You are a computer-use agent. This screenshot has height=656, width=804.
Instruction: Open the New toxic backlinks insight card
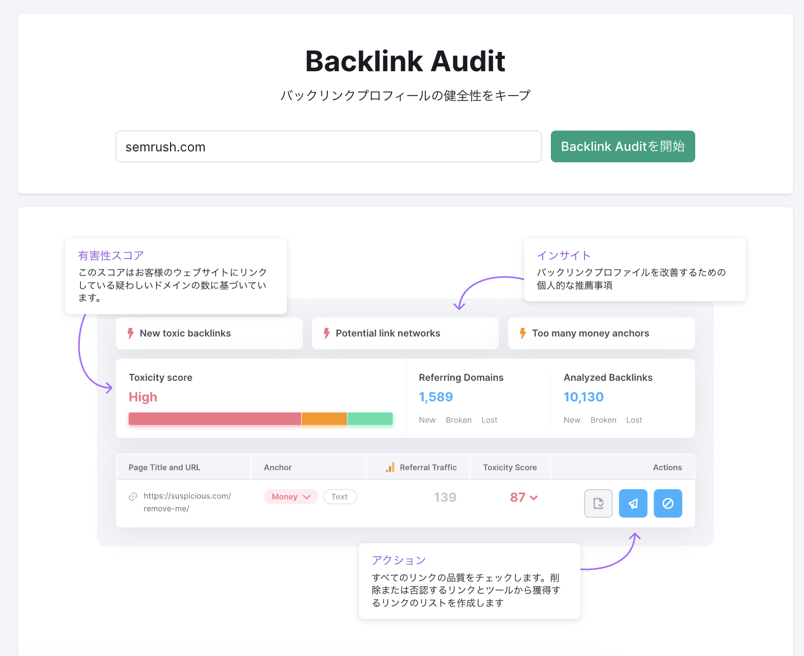pyautogui.click(x=209, y=333)
